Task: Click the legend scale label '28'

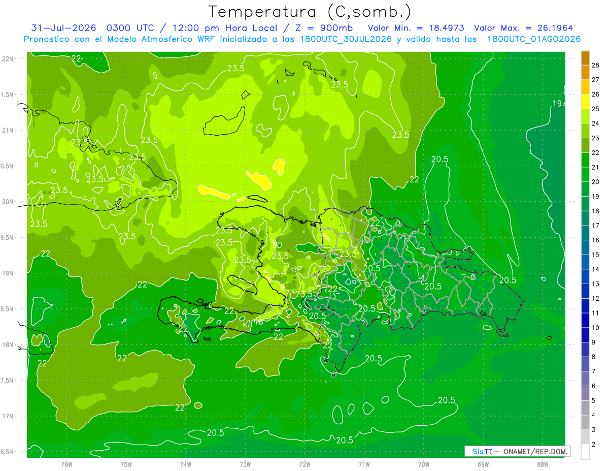Action: coord(596,65)
